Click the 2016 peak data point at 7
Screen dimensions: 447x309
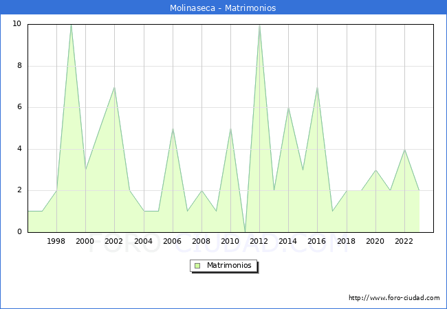tap(317, 87)
